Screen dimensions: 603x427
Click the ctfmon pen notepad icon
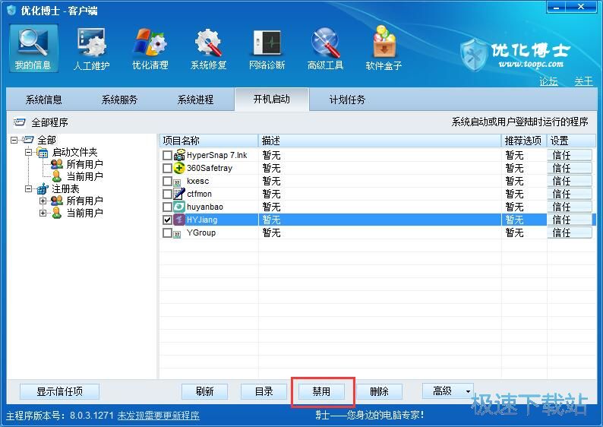(x=179, y=194)
